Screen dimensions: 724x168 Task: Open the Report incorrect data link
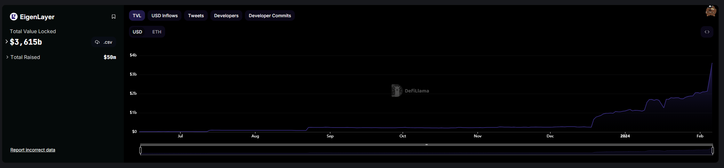(x=33, y=150)
